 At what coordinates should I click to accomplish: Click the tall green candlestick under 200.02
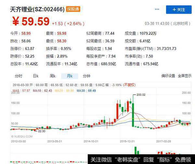click(133, 115)
